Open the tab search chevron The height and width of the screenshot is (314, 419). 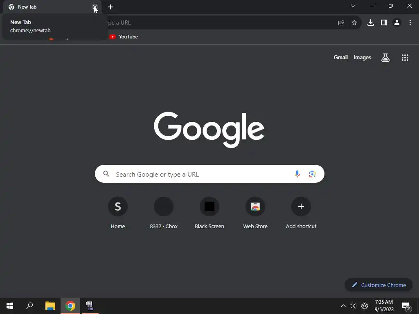353,6
